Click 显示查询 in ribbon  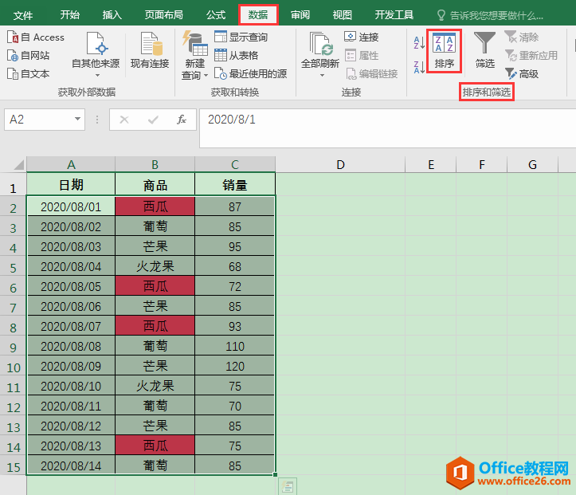[241, 37]
